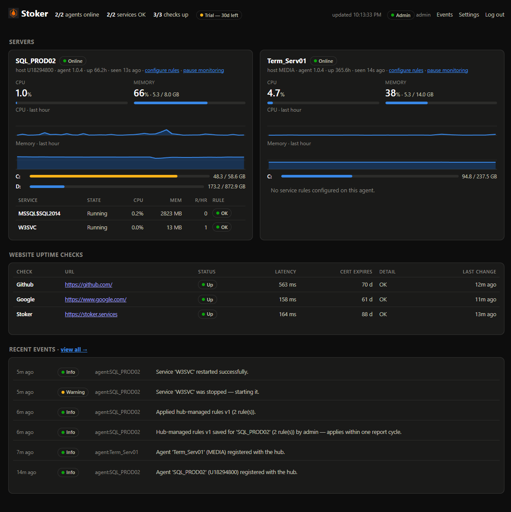The image size is (511, 512).
Task: Click the OK rule badge for W3SVC
Action: pos(221,227)
